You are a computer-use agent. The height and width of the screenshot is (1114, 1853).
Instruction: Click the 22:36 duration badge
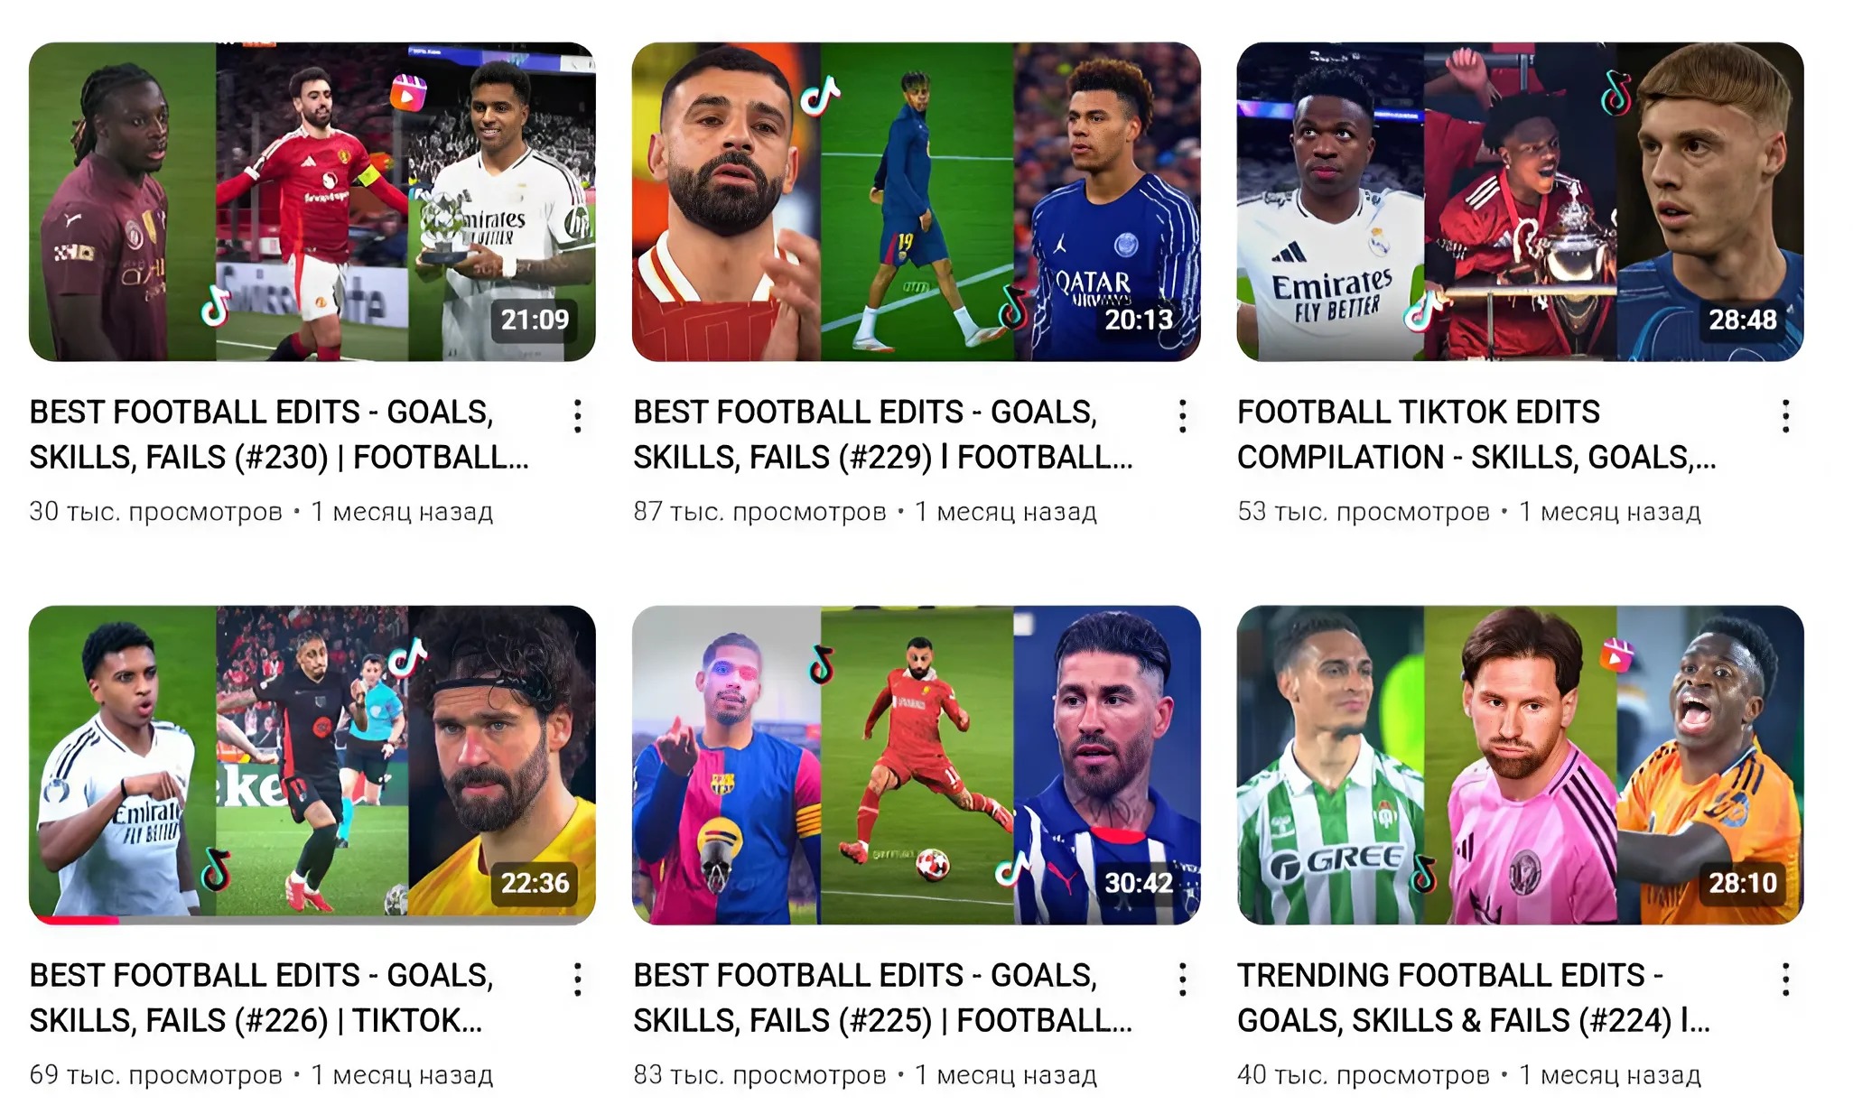coord(535,883)
